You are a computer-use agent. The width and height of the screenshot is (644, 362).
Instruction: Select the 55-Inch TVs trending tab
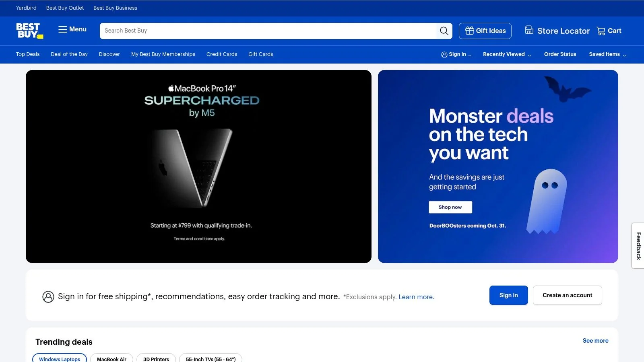[211, 358]
